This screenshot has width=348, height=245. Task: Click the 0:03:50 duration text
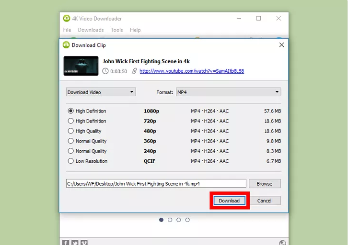pyautogui.click(x=119, y=71)
